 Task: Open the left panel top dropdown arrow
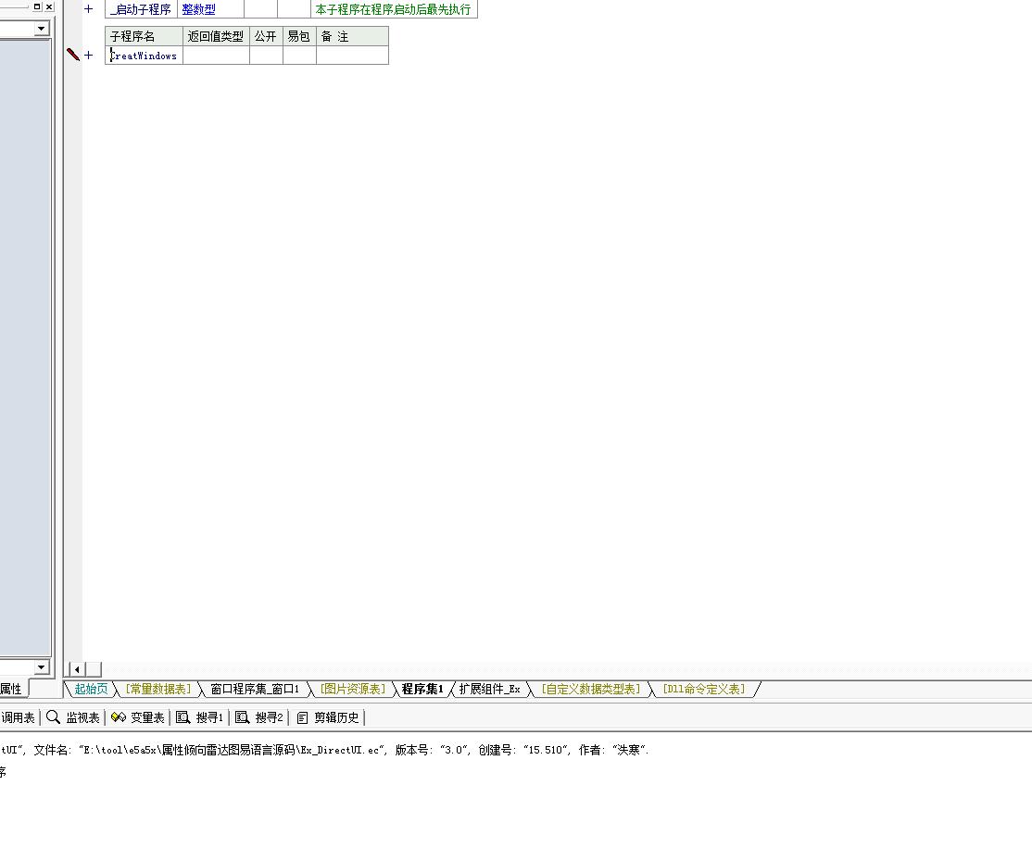pos(42,29)
